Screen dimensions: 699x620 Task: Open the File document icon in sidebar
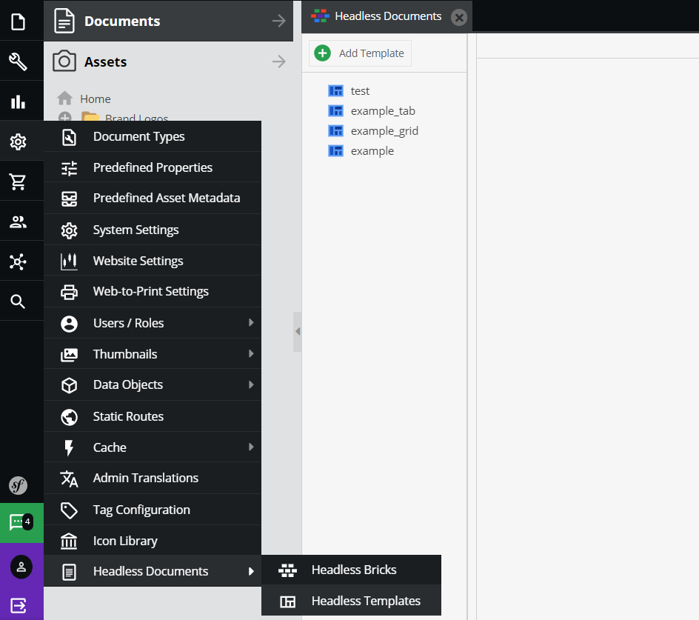pos(18,21)
